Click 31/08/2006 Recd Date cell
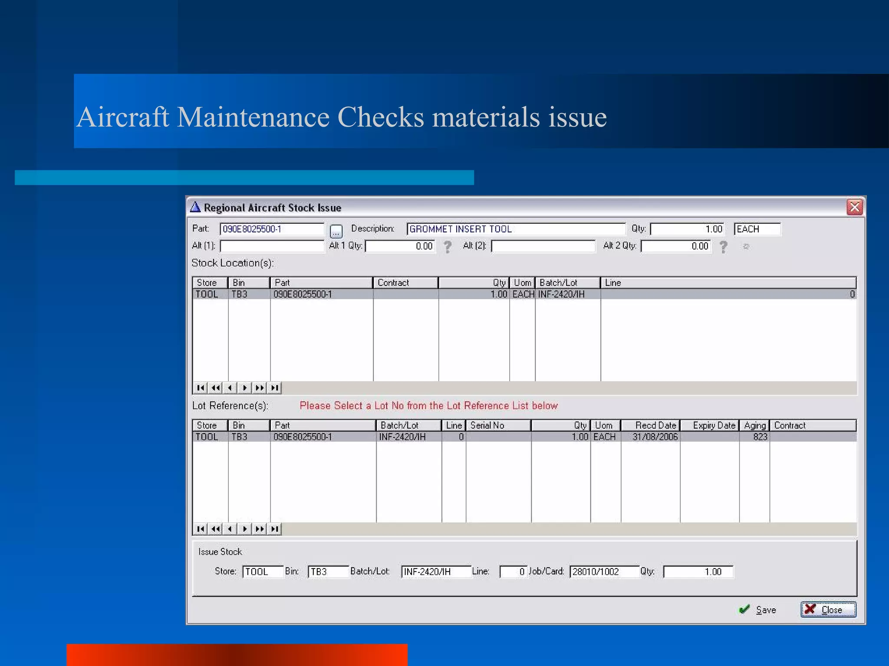The height and width of the screenshot is (666, 889). [655, 437]
